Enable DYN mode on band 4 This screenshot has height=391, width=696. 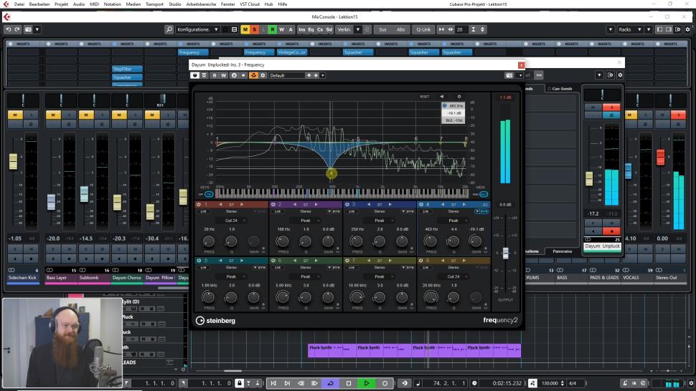coord(484,211)
